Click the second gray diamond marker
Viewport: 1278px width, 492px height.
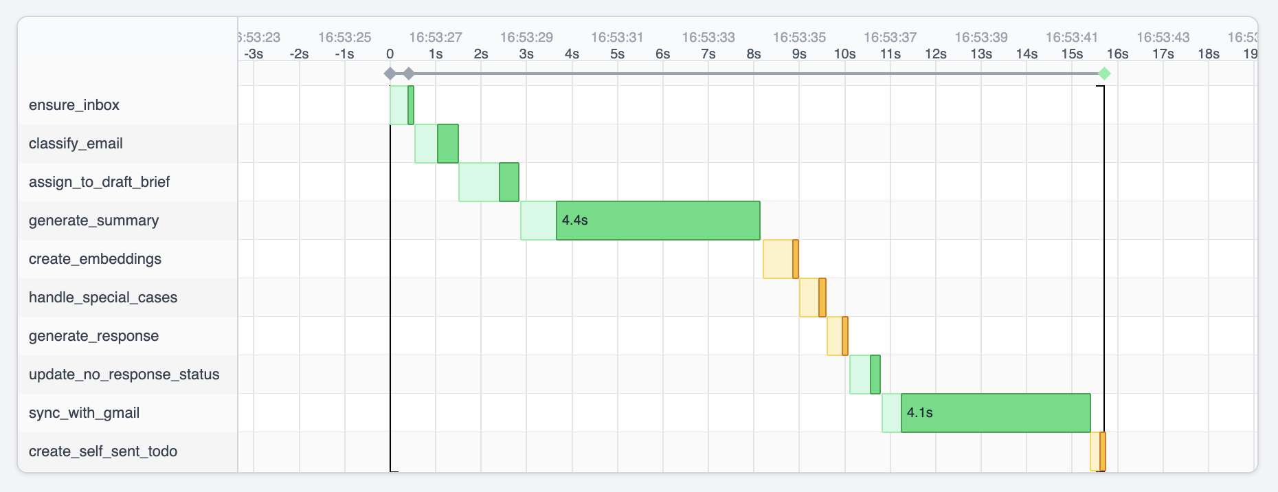409,74
